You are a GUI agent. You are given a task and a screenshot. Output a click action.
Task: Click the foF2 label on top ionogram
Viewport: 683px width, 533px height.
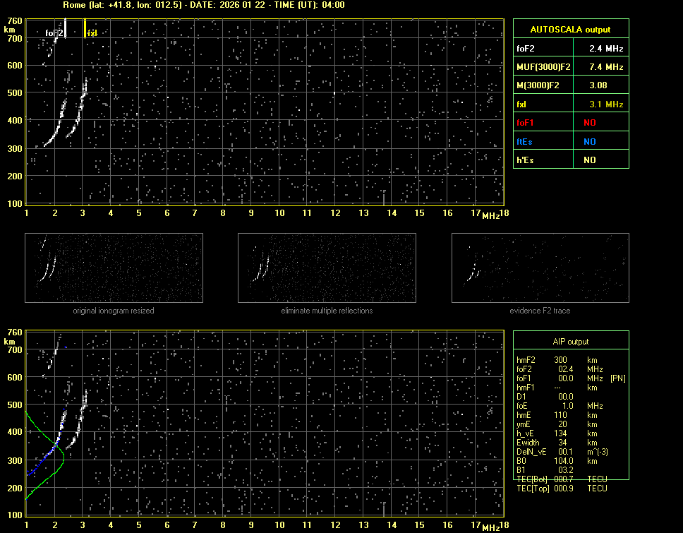pos(54,32)
